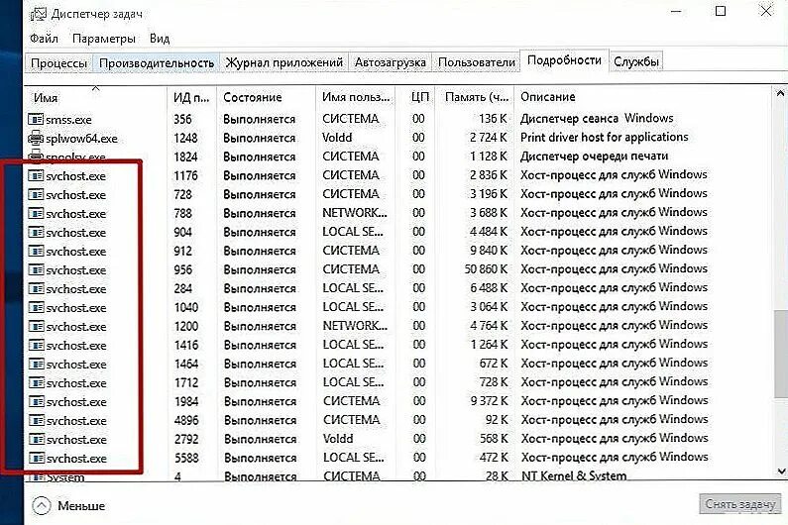The height and width of the screenshot is (525, 788).
Task: Switch to the Службы tab
Action: 636,62
